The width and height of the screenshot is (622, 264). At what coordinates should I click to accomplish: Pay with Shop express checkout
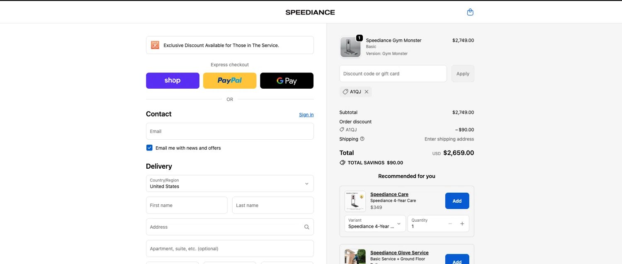173,80
